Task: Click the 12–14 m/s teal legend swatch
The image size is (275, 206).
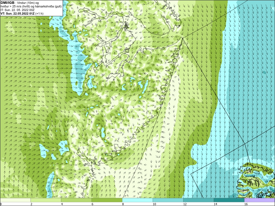Action: 199,200
